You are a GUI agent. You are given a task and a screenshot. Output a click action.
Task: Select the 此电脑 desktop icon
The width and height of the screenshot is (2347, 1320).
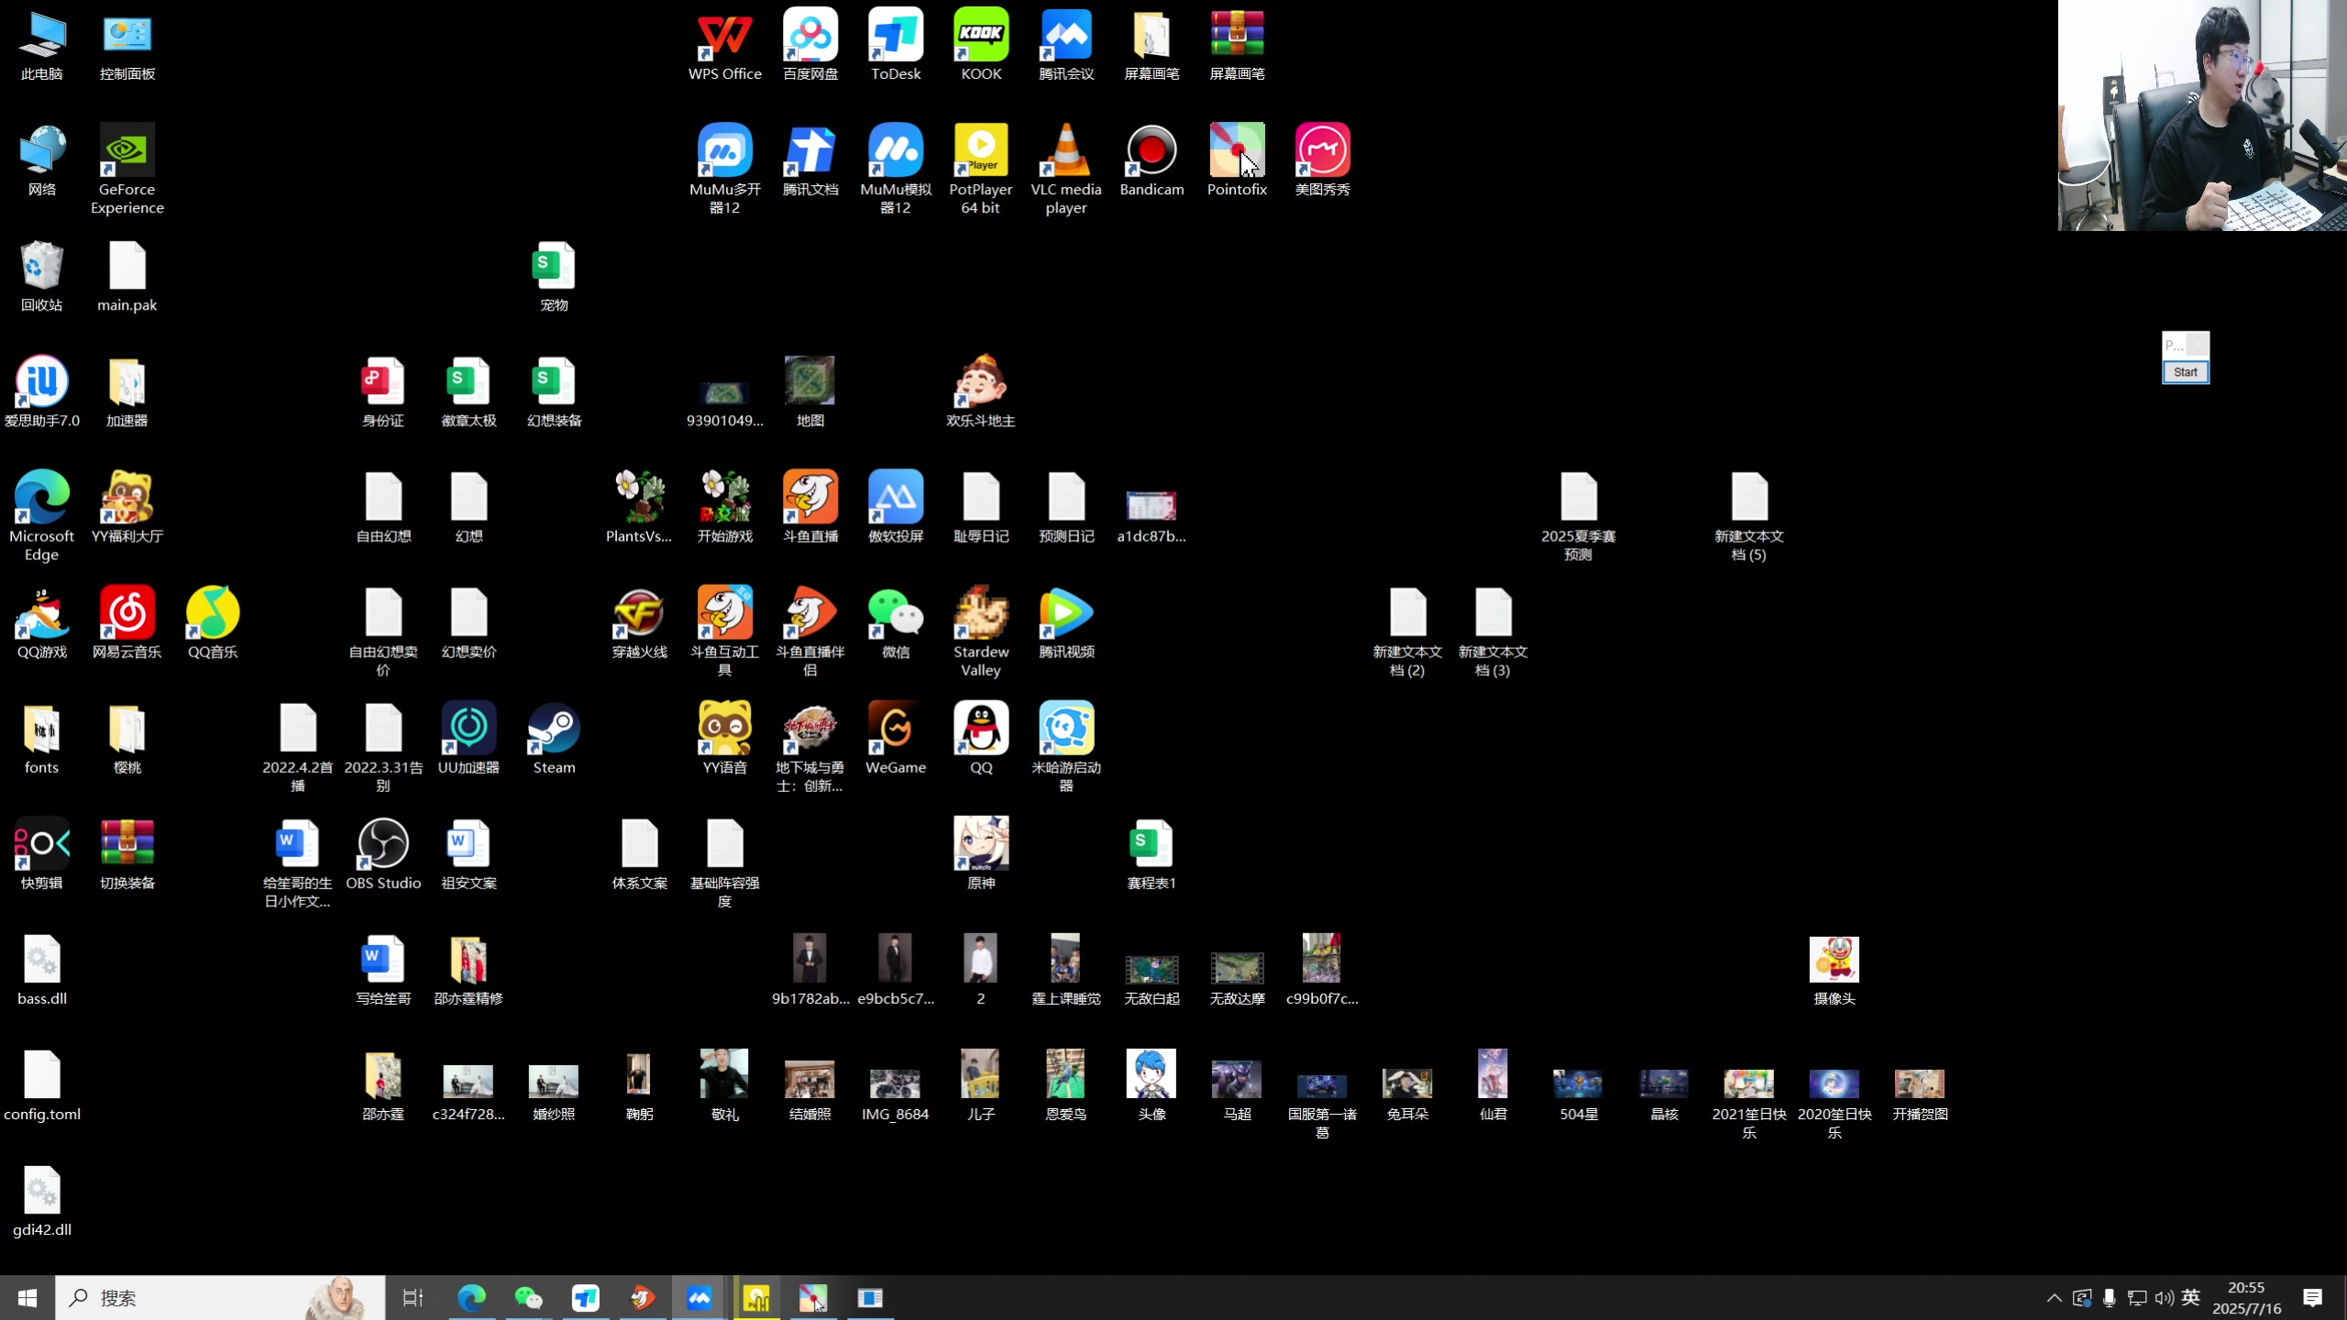coord(41,45)
